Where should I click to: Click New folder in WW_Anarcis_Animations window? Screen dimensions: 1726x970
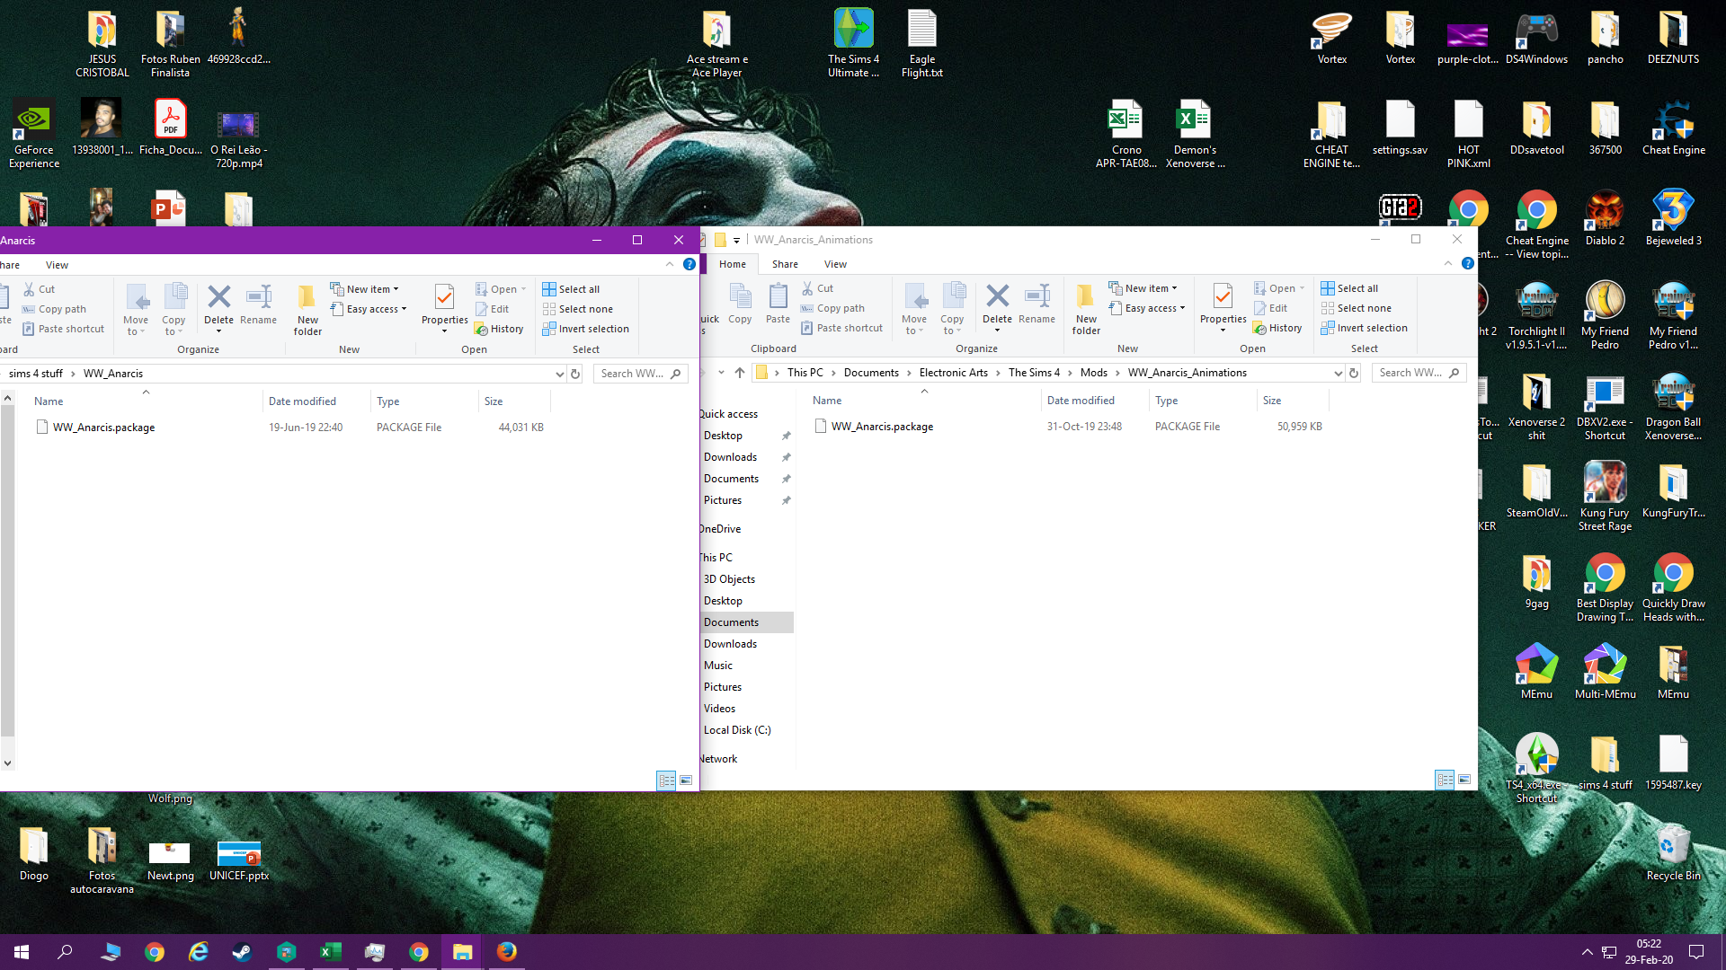pos(1086,309)
